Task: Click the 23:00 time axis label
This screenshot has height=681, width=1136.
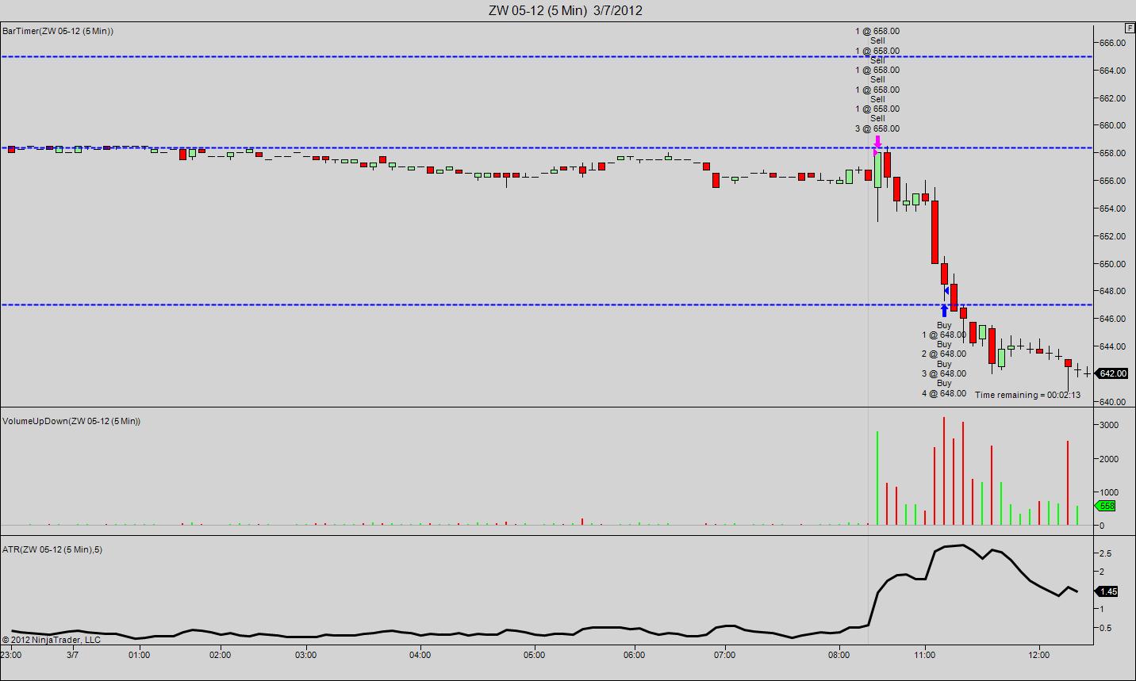Action: (11, 655)
